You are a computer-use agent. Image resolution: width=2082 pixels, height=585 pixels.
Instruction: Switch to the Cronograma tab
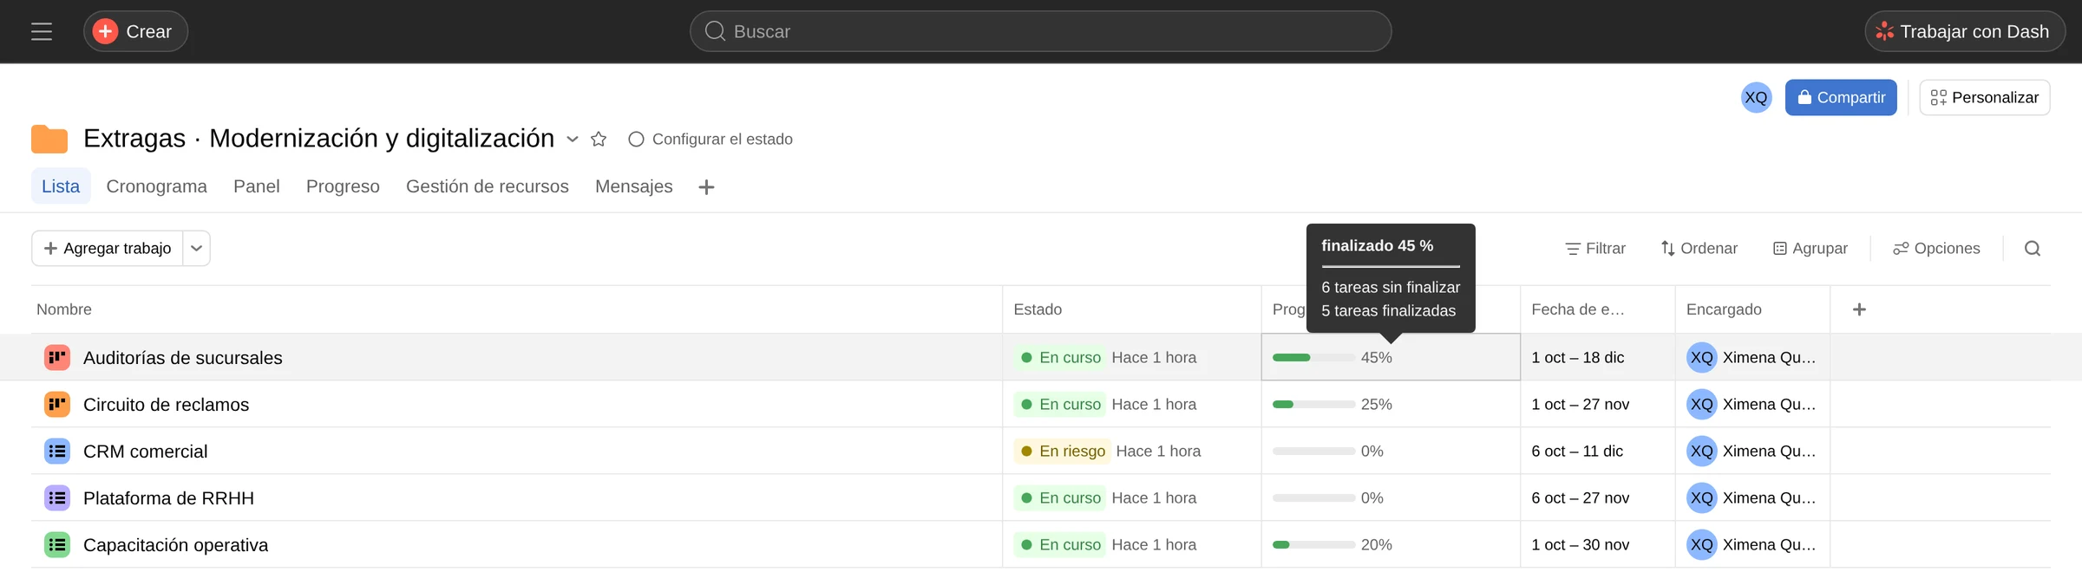157,186
